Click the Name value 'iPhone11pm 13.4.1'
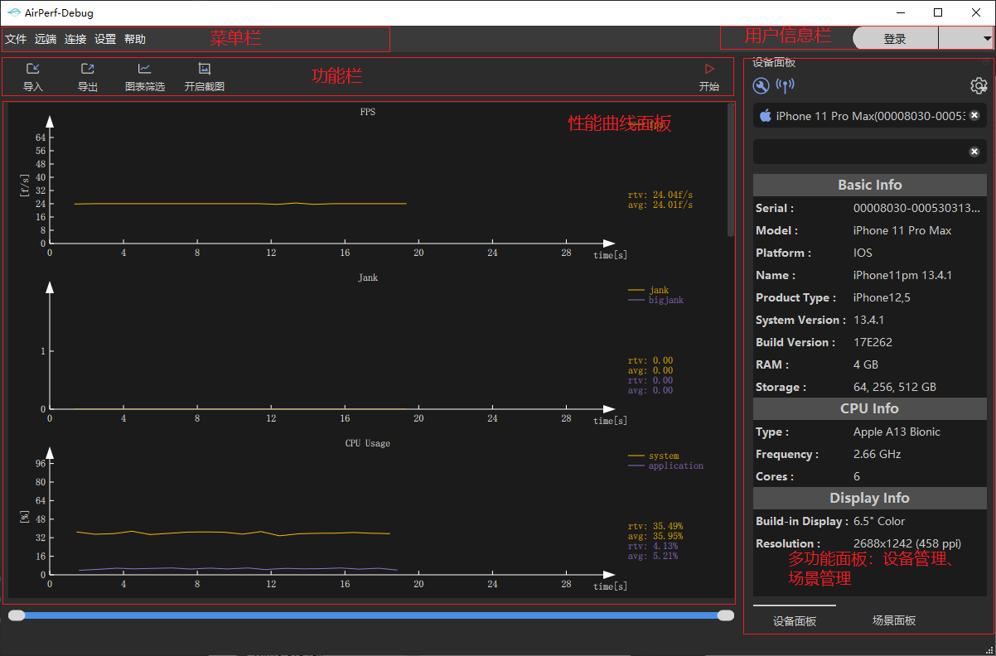The image size is (996, 656). pos(902,275)
